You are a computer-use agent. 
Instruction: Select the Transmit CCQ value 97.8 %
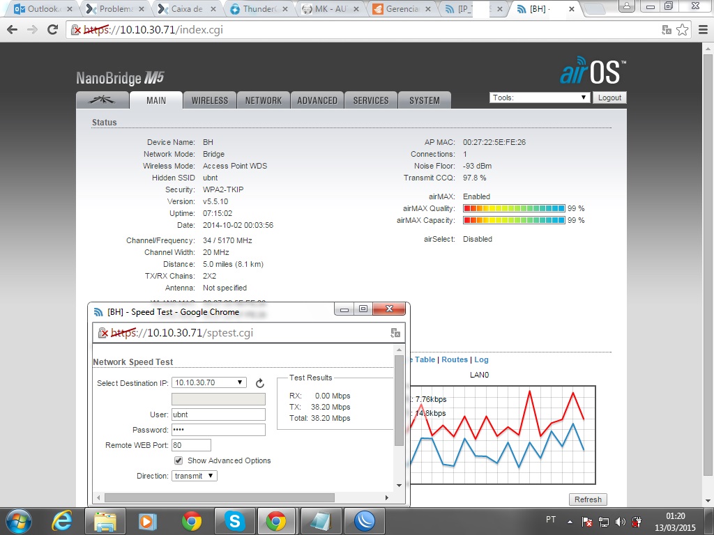click(474, 178)
